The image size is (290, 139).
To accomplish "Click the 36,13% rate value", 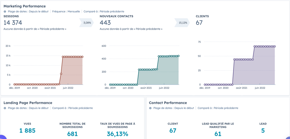I will 117,134.
